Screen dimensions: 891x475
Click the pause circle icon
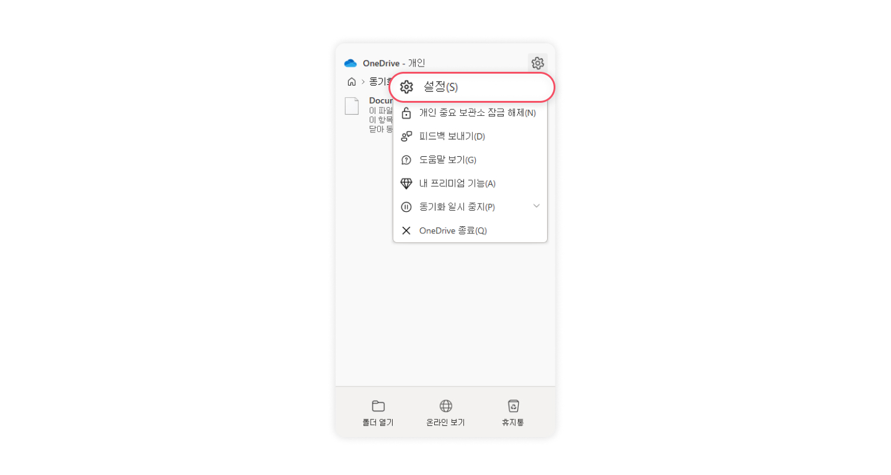point(406,207)
